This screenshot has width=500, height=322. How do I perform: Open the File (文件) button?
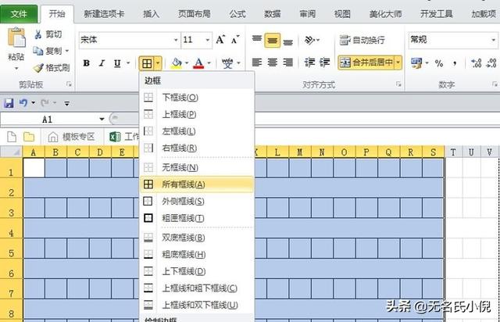pos(18,13)
